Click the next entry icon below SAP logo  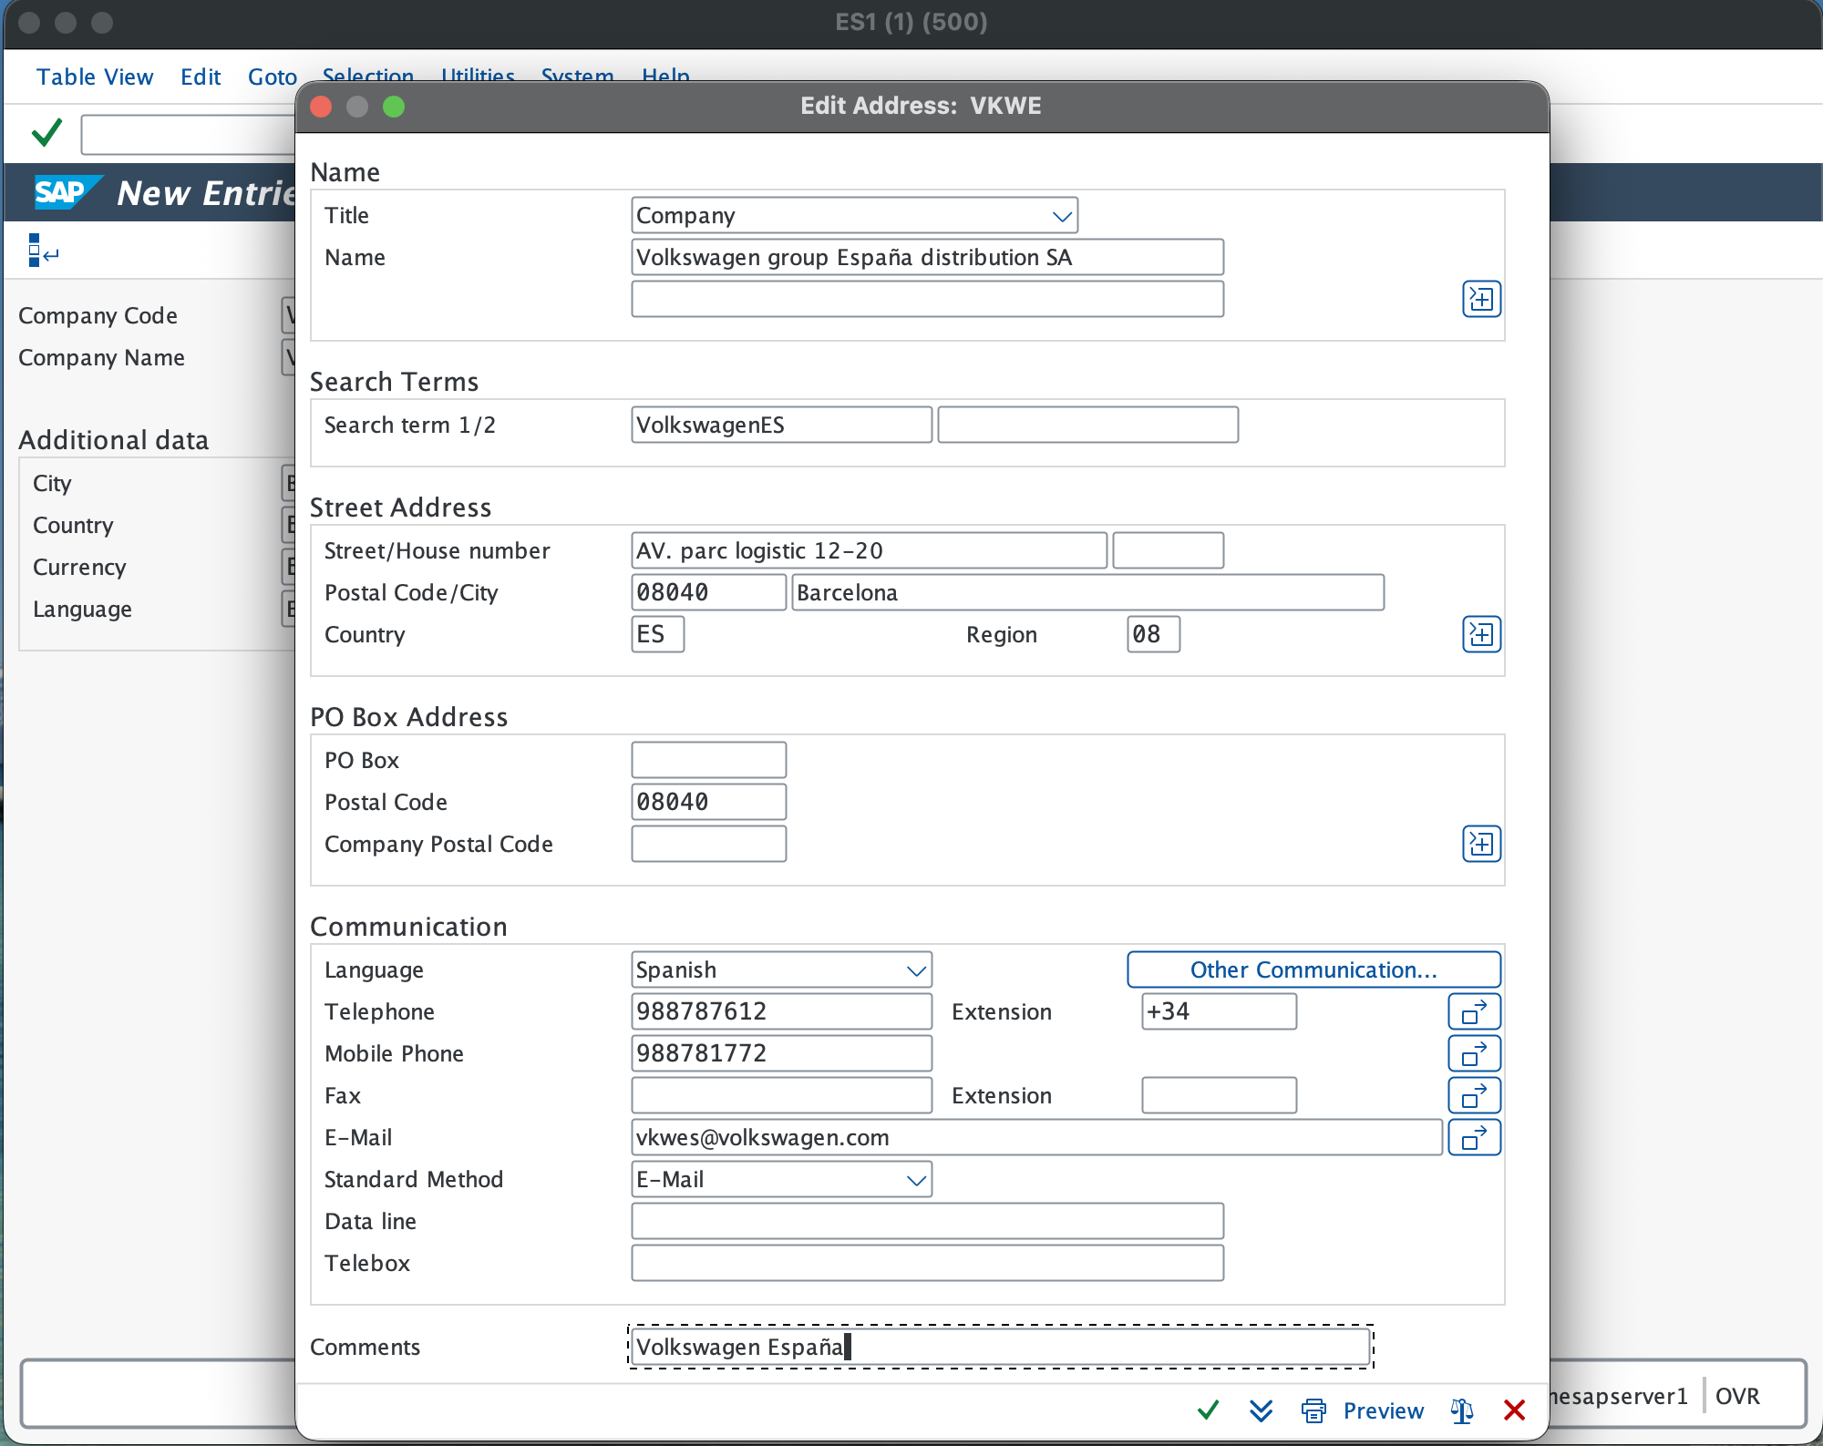click(42, 250)
